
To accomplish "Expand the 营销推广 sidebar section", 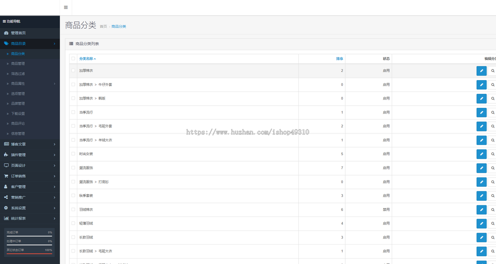I will [x=30, y=197].
